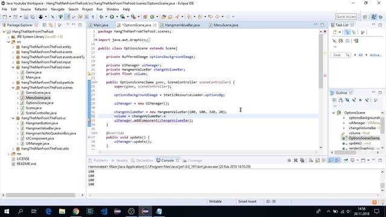The height and width of the screenshot is (217, 386).
Task: Open the Navigate menu
Action: coord(58,10)
